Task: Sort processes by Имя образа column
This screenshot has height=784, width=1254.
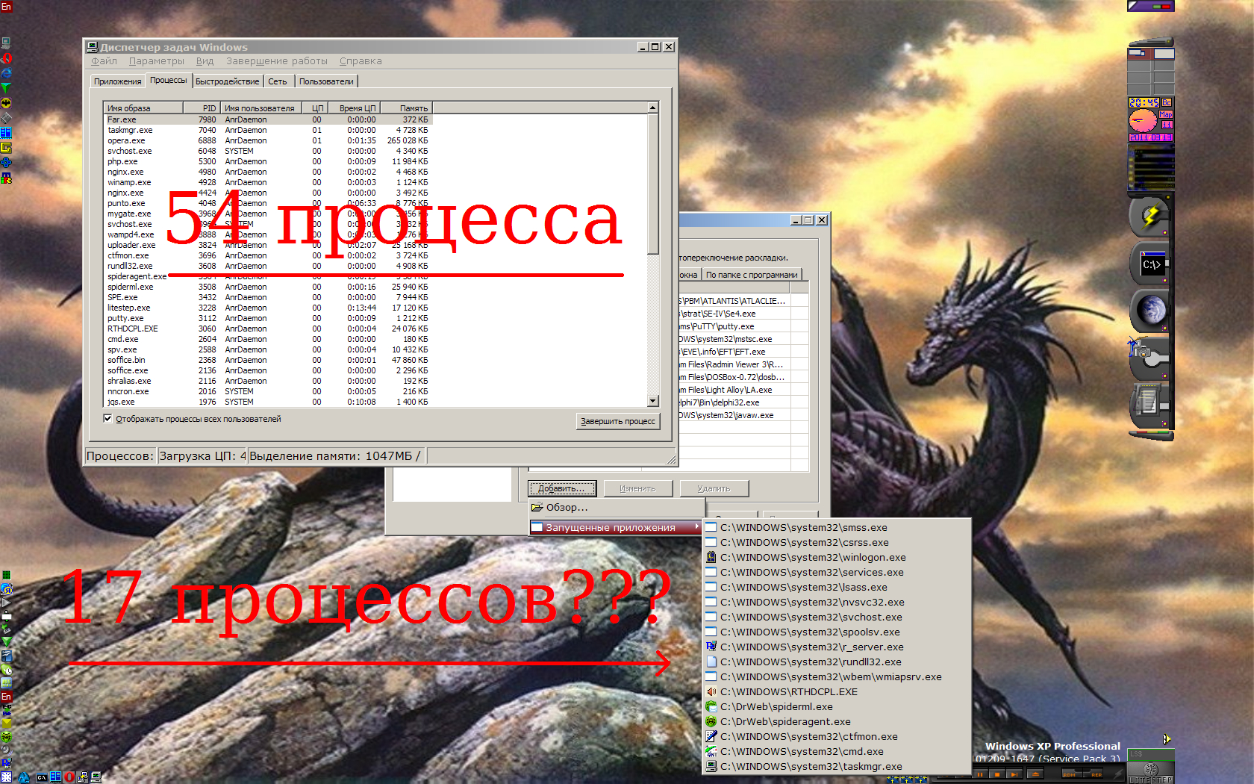Action: coord(143,108)
